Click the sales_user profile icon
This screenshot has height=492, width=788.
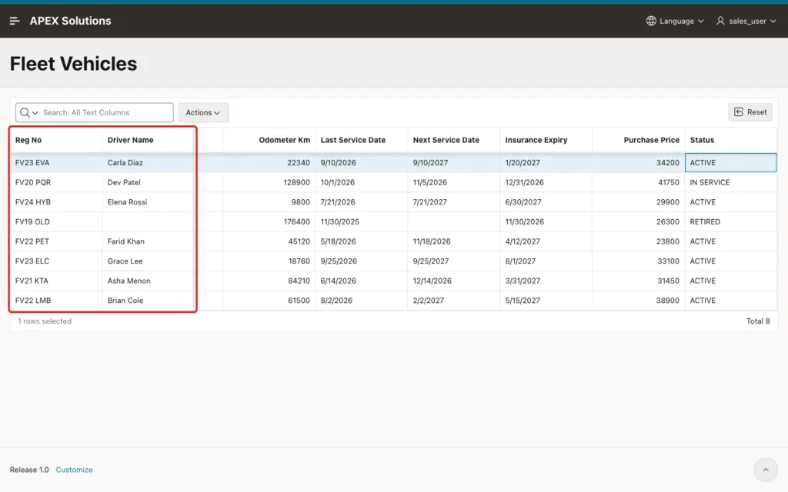pyautogui.click(x=720, y=21)
